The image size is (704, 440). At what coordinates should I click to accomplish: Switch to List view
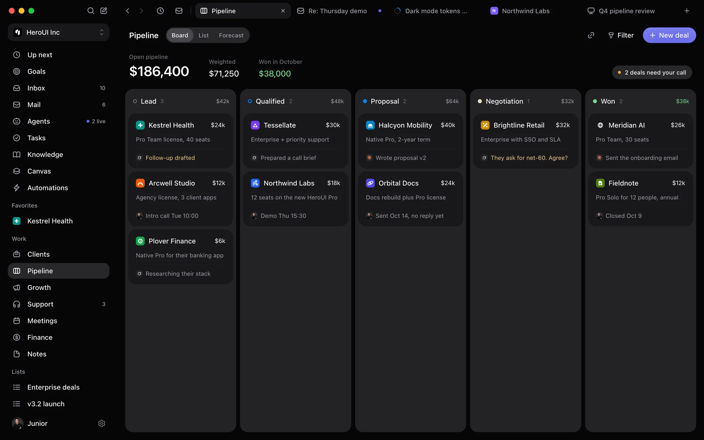tap(203, 35)
